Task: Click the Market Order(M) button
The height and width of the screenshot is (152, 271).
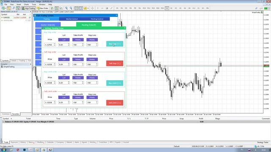Action: [48, 25]
